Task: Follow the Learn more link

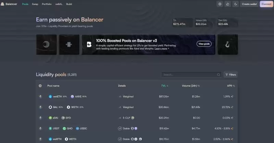Action: [161, 49]
